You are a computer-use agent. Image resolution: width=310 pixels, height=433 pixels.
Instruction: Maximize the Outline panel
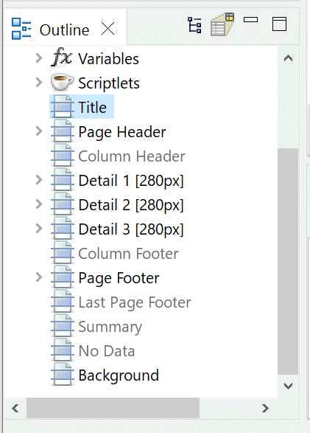click(x=279, y=24)
